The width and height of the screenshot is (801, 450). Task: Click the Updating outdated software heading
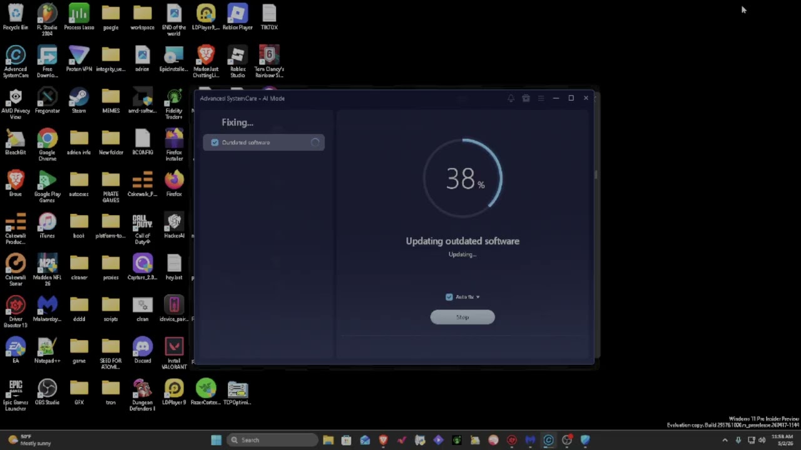462,241
